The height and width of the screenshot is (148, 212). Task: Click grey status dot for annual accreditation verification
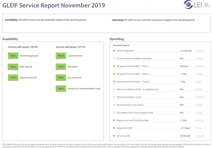[x=114, y=58]
